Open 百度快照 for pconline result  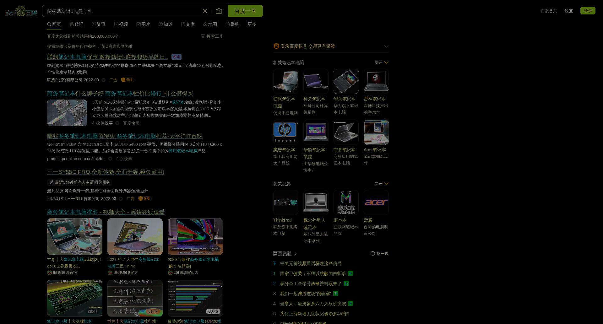point(124,159)
